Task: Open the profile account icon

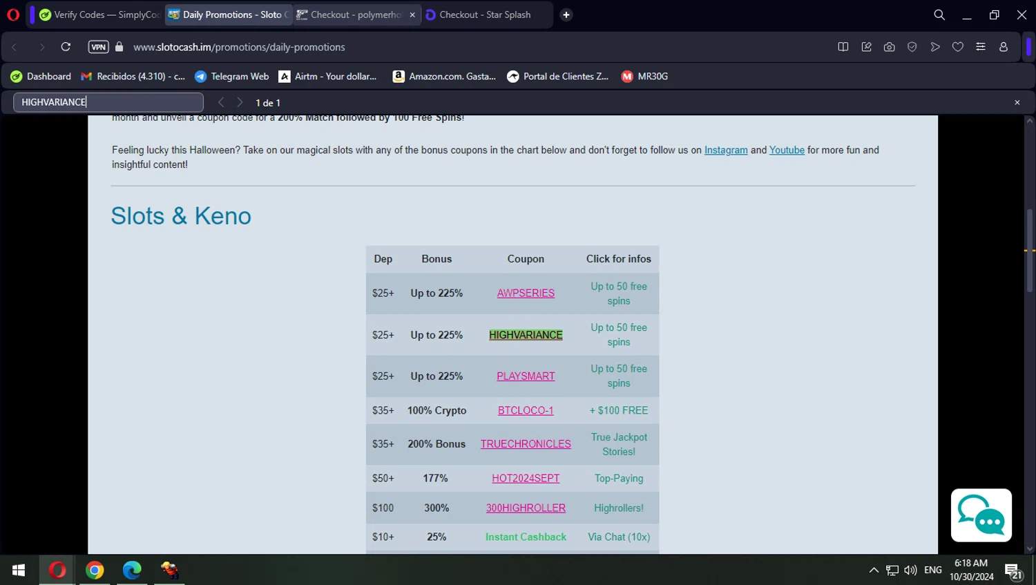Action: coord(1004,47)
